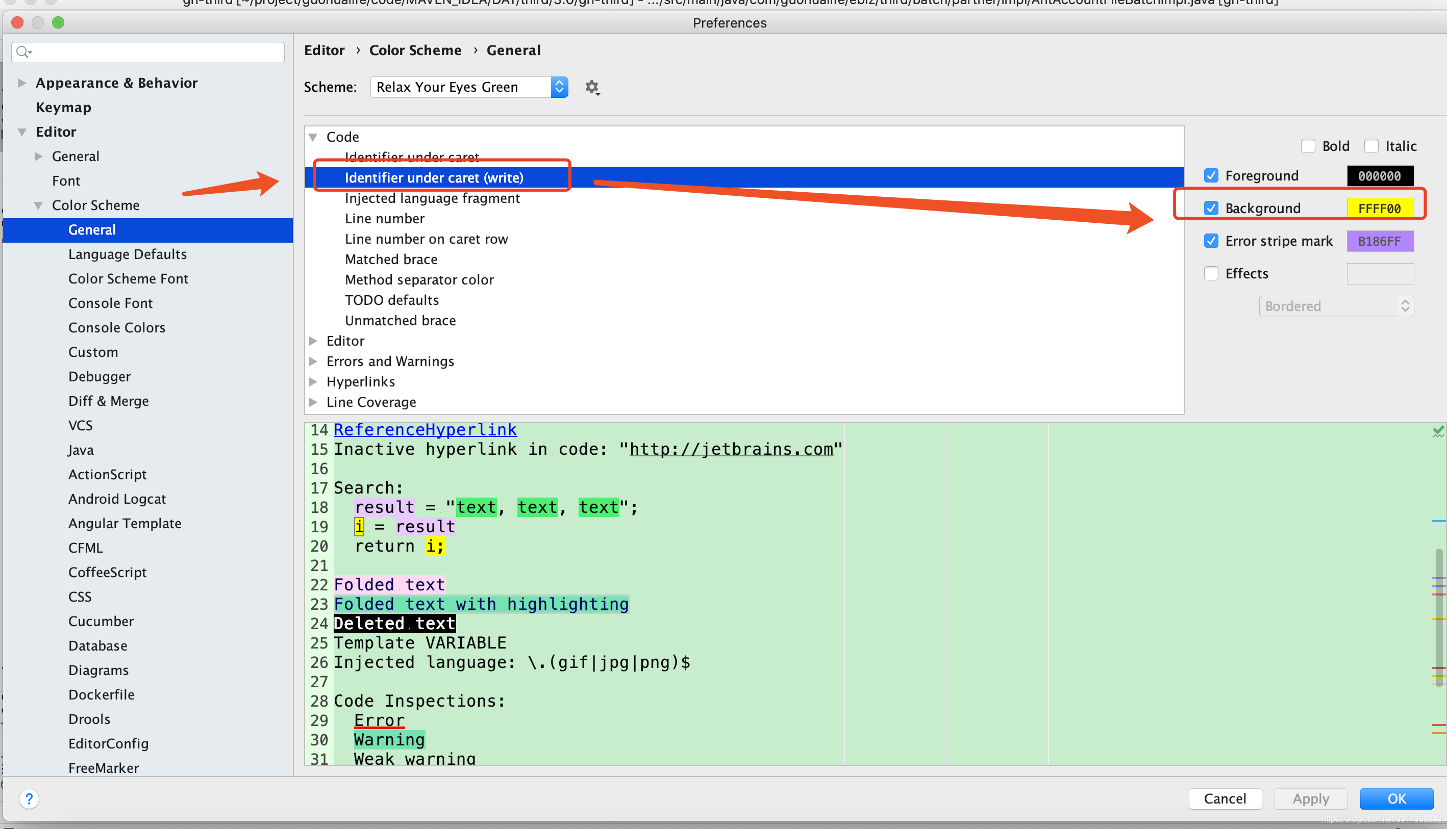Select Identifier under caret (write) row

pos(744,177)
